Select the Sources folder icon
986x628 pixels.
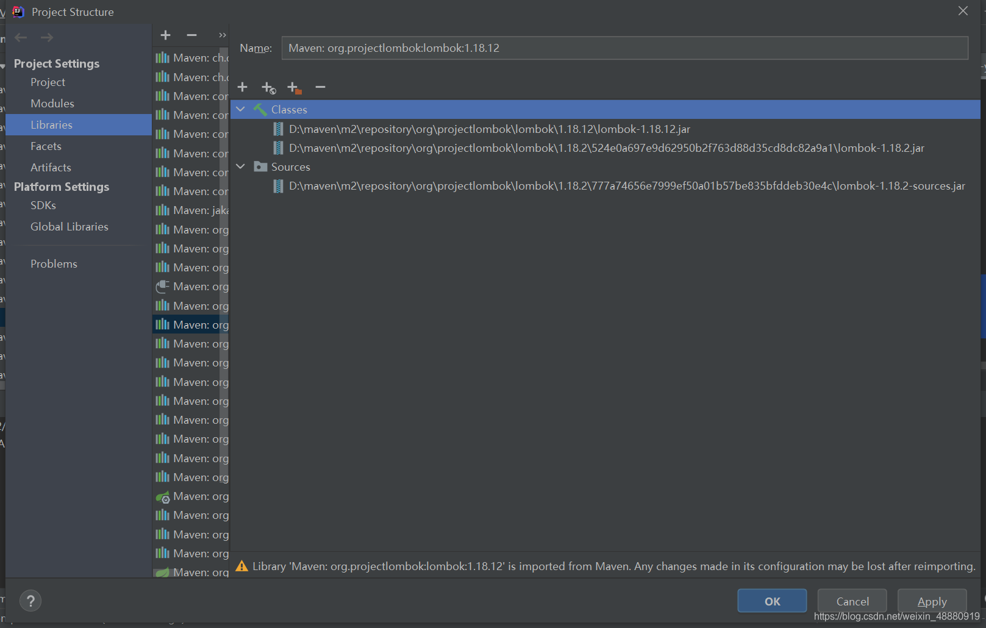(x=260, y=166)
